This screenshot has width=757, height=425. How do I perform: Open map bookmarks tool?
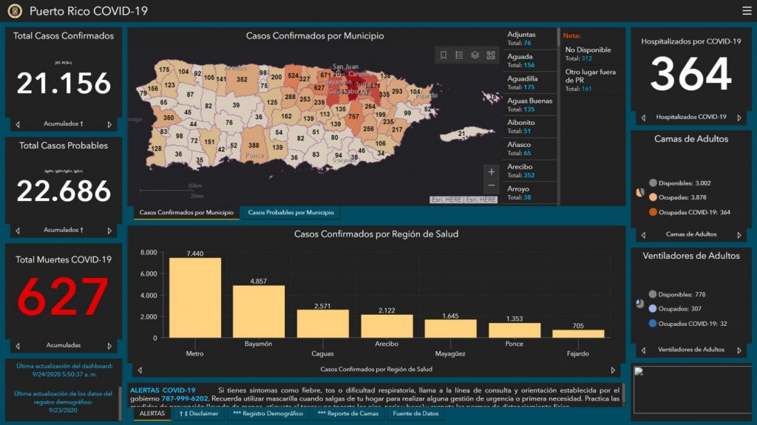coord(444,55)
